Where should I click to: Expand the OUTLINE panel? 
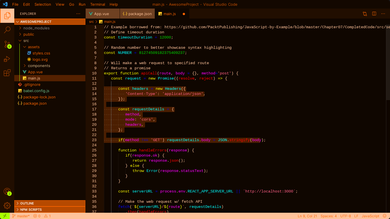coord(50,203)
